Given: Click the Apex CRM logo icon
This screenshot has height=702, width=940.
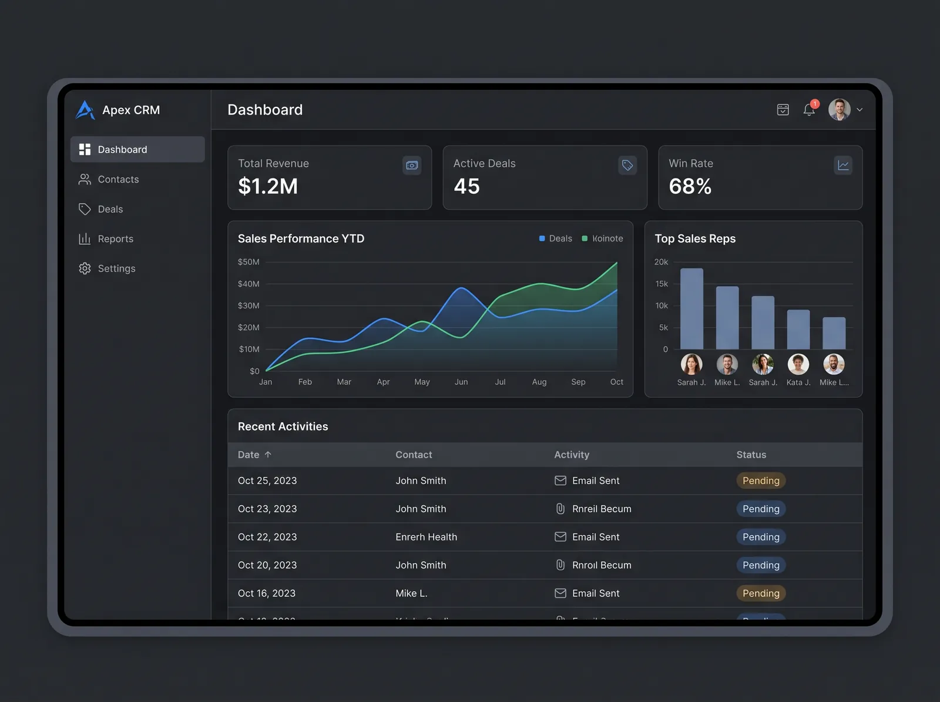Looking at the screenshot, I should [85, 110].
